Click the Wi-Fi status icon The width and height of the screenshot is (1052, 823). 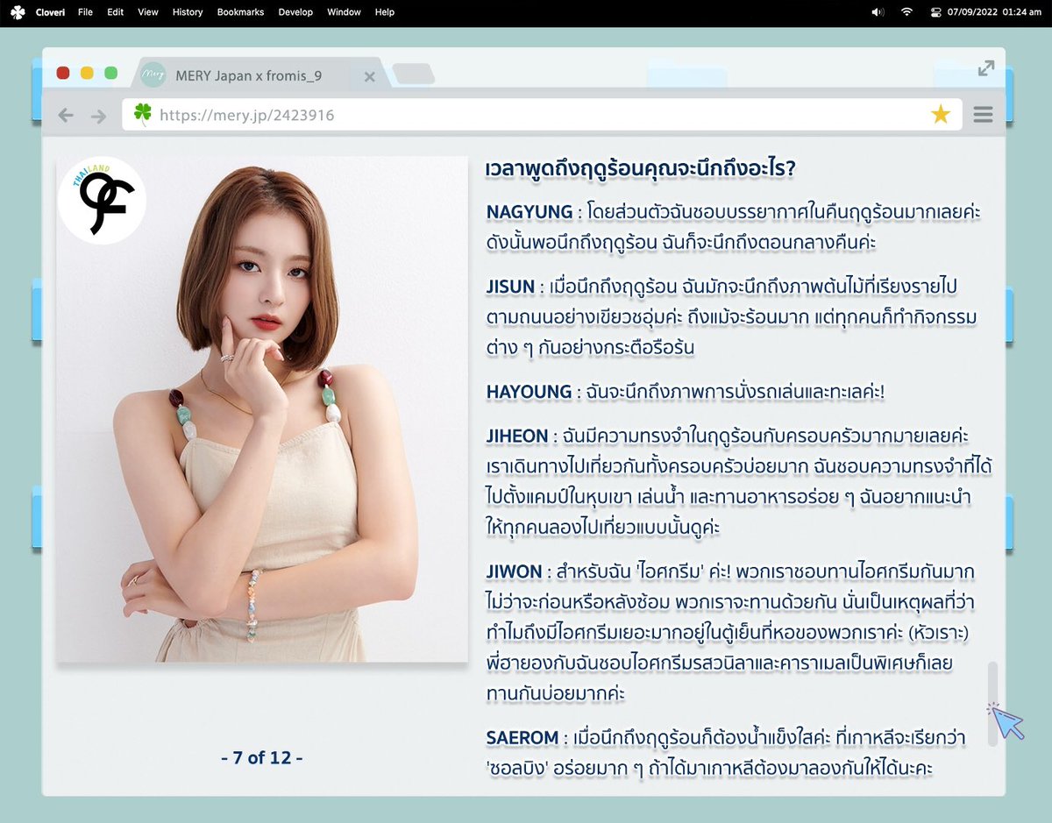tap(906, 12)
